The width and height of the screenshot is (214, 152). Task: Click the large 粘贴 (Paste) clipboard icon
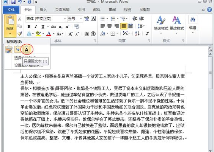click(x=10, y=20)
